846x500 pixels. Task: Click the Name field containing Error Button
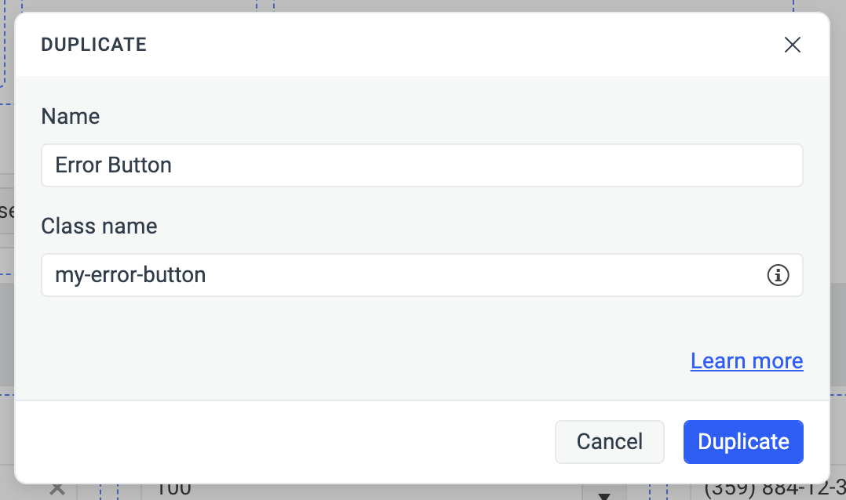coord(422,165)
